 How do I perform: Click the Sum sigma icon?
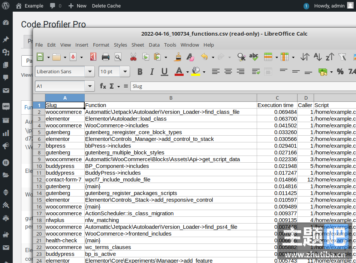[112, 86]
